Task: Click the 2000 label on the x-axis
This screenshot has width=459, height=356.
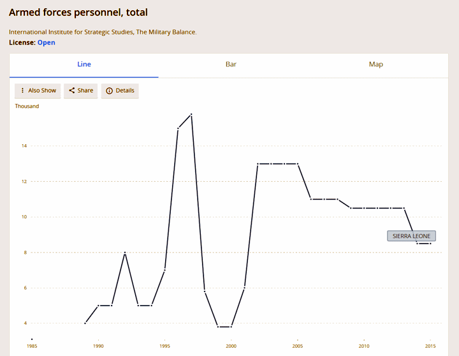Action: [x=231, y=346]
